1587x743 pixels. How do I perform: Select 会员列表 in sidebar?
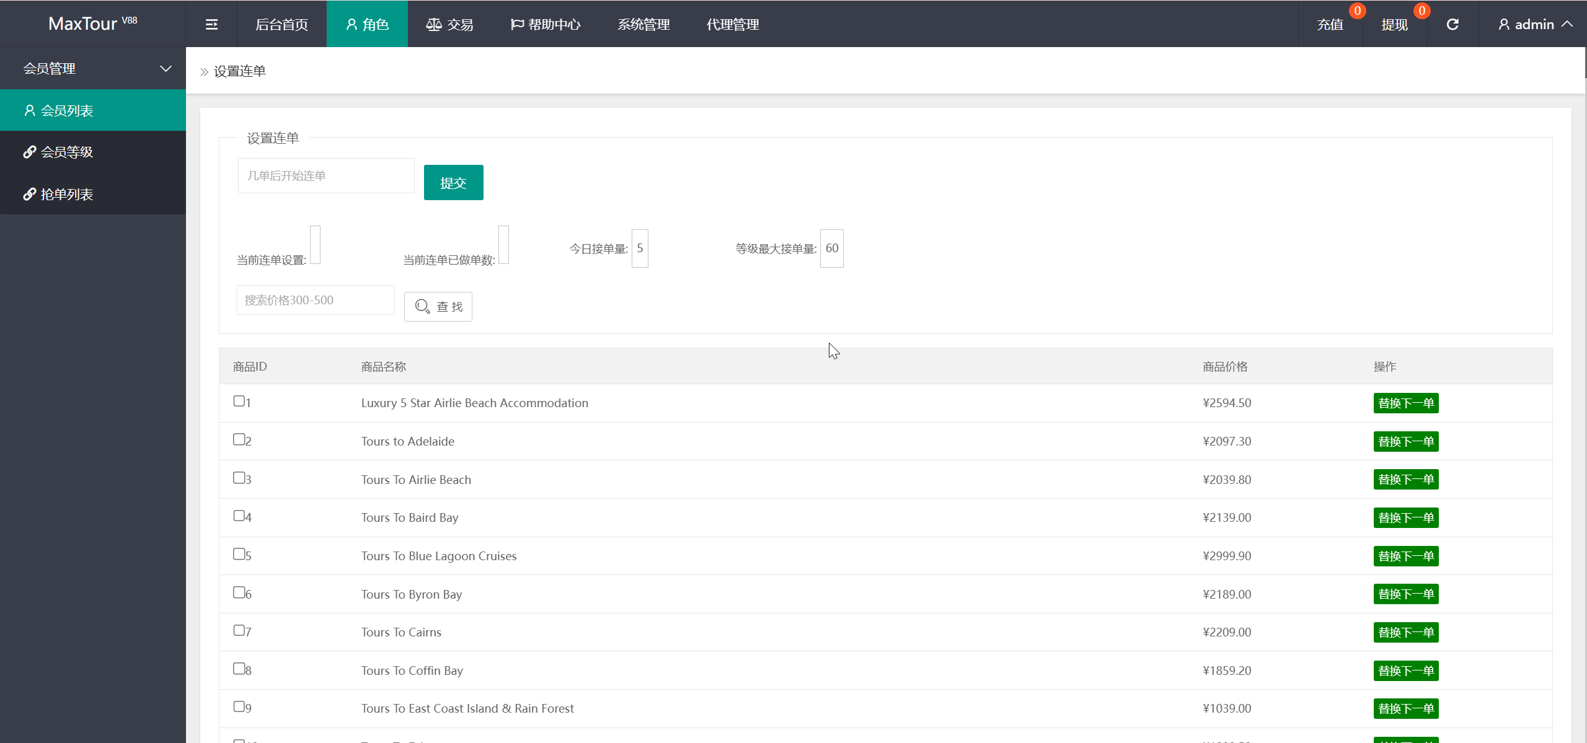(x=66, y=110)
